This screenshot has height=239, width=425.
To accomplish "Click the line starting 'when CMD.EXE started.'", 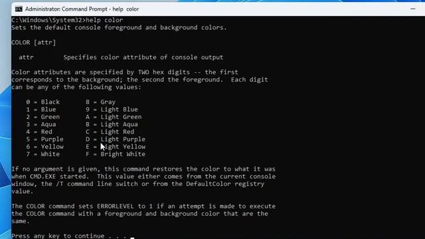I will point(143,177).
